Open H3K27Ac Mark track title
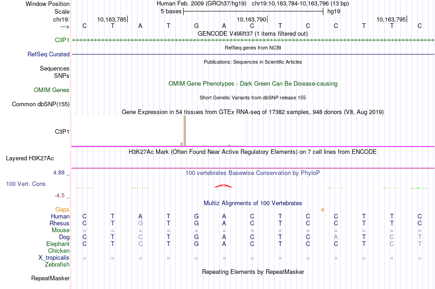This screenshot has height=289, width=435. point(253,152)
